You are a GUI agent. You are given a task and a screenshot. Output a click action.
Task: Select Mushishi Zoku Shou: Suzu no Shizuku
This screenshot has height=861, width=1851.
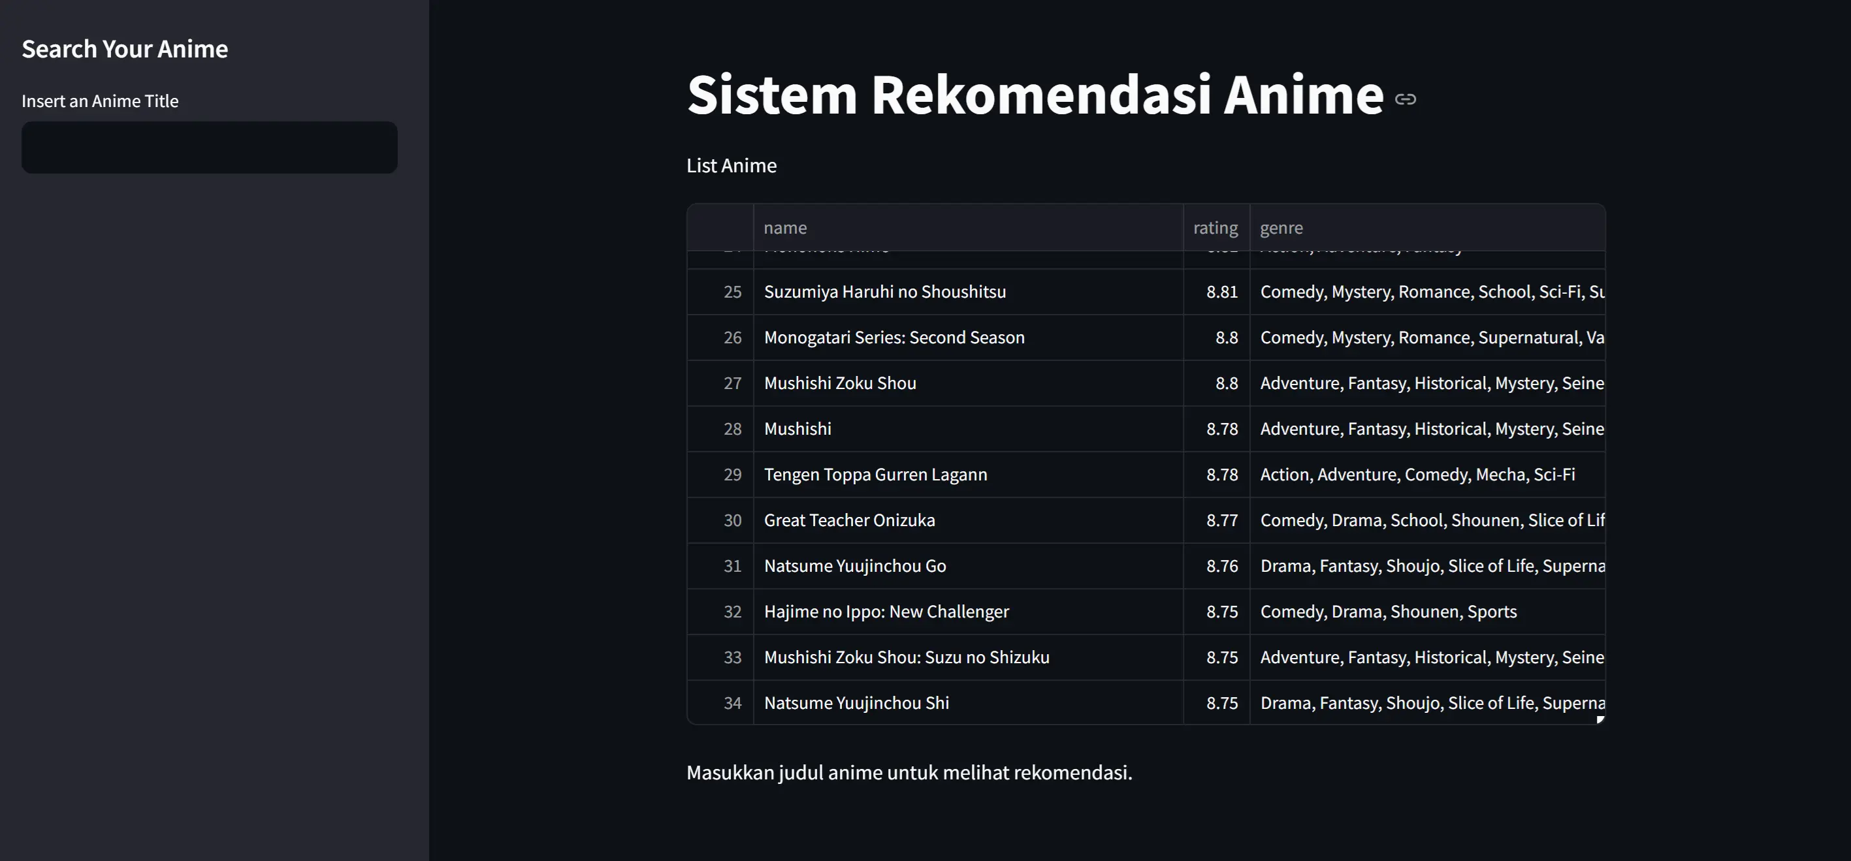[906, 657]
